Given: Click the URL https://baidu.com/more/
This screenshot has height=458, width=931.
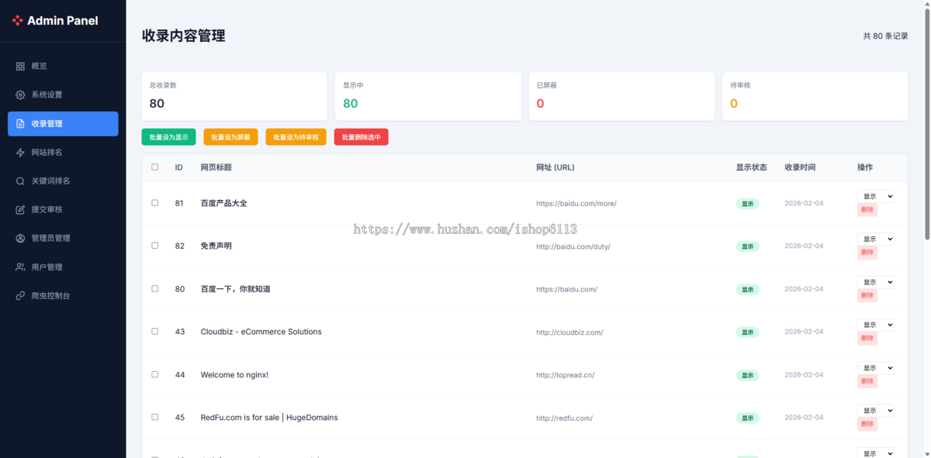Looking at the screenshot, I should click(576, 204).
